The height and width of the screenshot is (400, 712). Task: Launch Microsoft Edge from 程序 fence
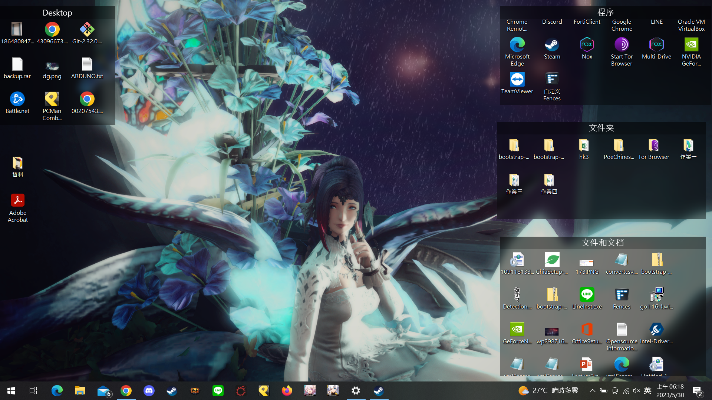[517, 52]
